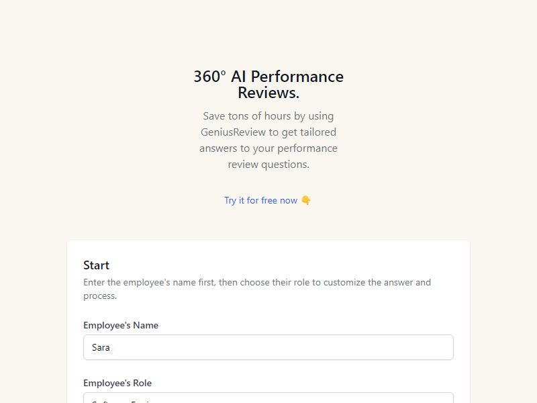Image resolution: width=537 pixels, height=403 pixels.
Task: Click the "Start" section heading
Action: tap(96, 265)
